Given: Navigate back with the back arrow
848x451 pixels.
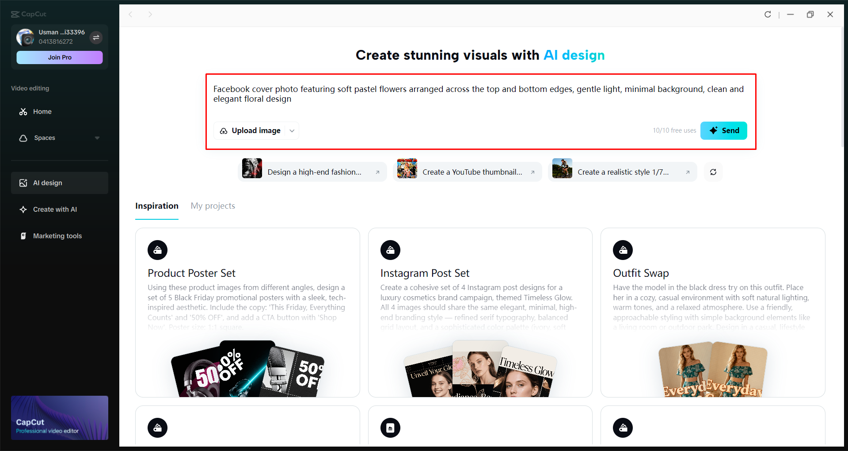Looking at the screenshot, I should (x=131, y=15).
